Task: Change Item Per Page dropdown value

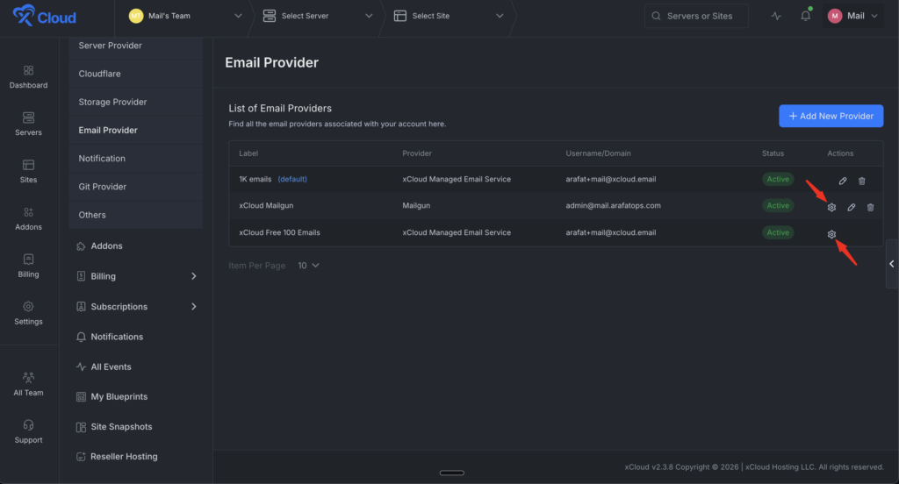Action: coord(308,265)
